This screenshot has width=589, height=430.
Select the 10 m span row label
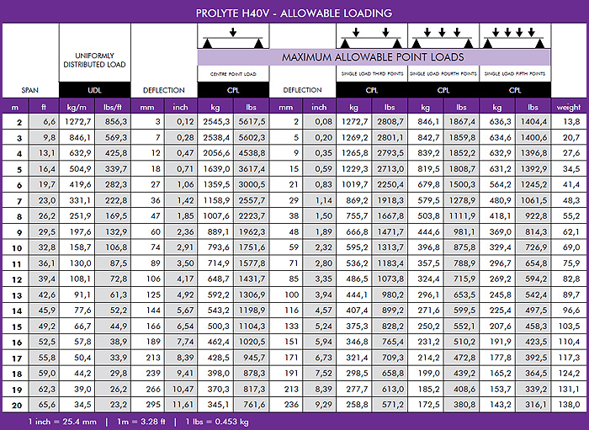(15, 247)
